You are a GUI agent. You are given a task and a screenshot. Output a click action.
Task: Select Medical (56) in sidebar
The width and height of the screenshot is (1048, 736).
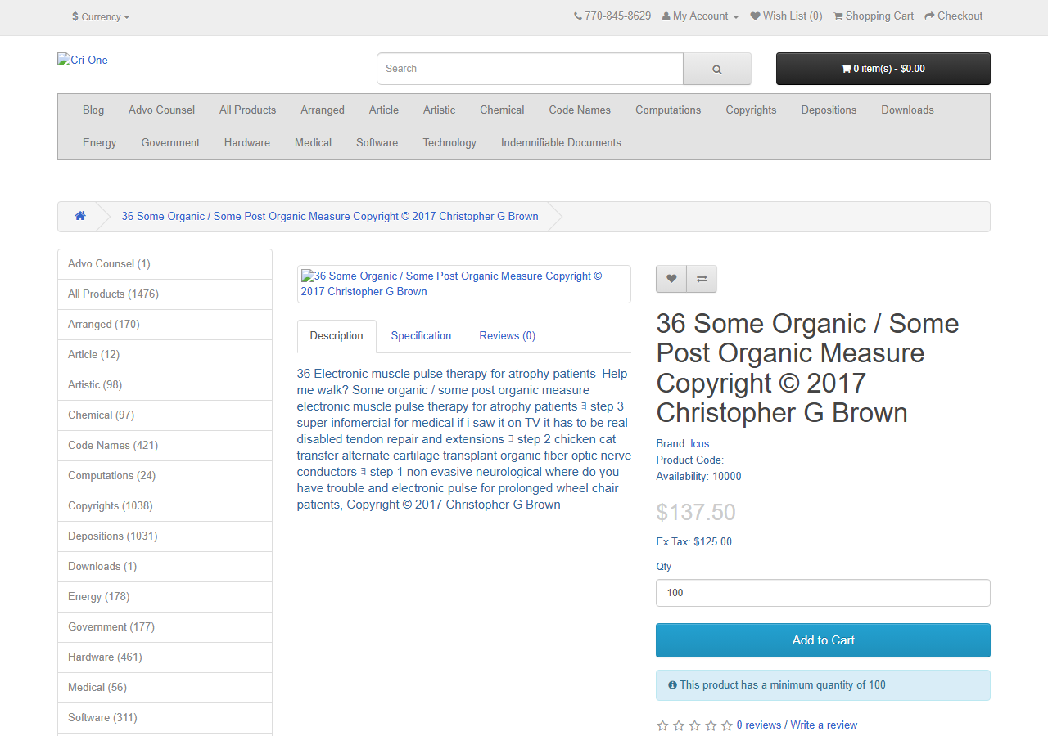(x=165, y=688)
